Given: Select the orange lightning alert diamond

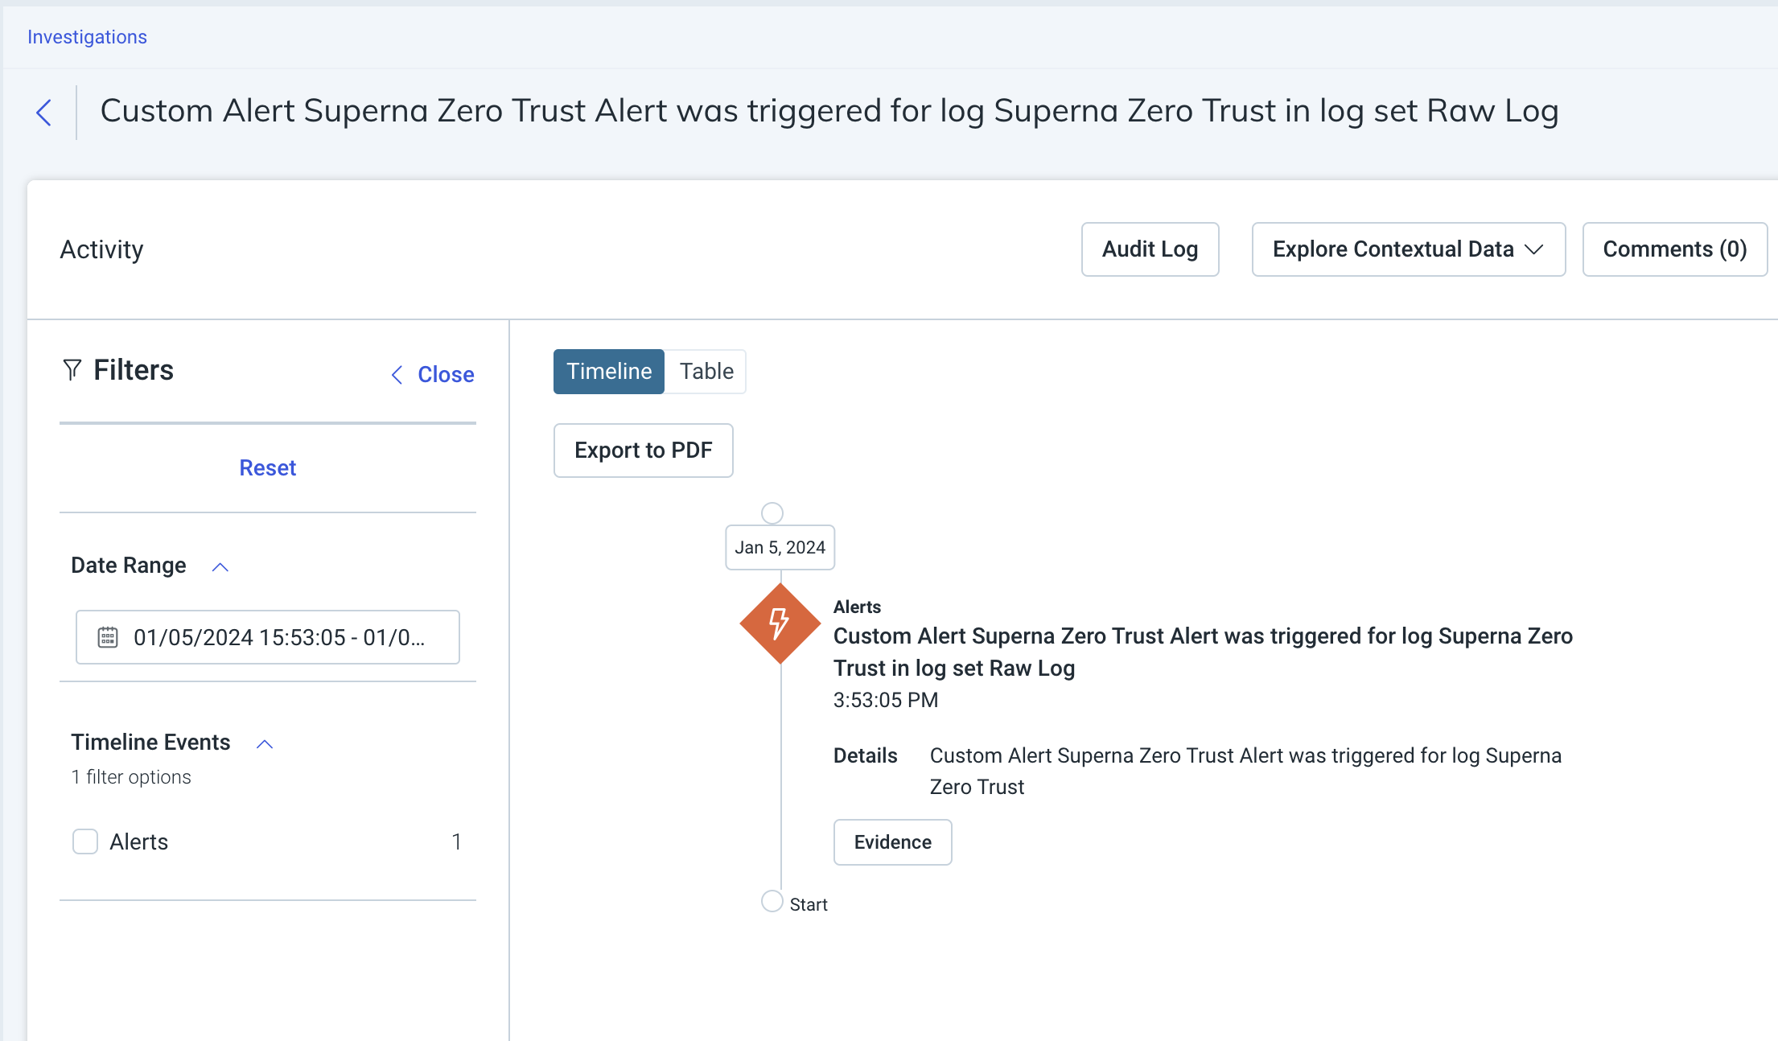Looking at the screenshot, I should (778, 623).
